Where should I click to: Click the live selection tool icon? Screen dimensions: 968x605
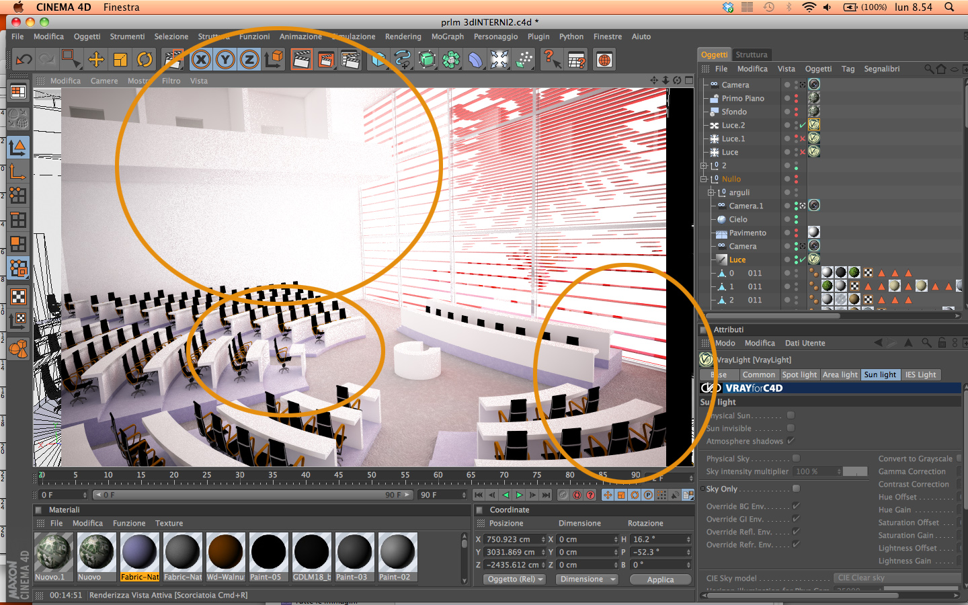pos(71,60)
